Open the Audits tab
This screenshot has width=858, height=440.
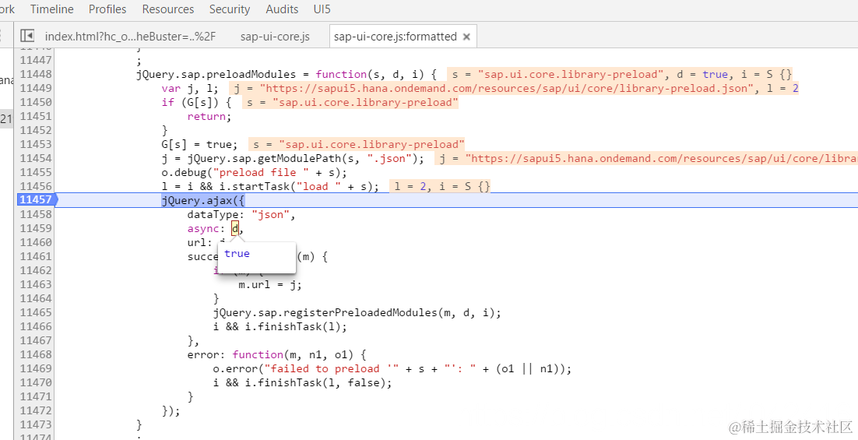(282, 9)
